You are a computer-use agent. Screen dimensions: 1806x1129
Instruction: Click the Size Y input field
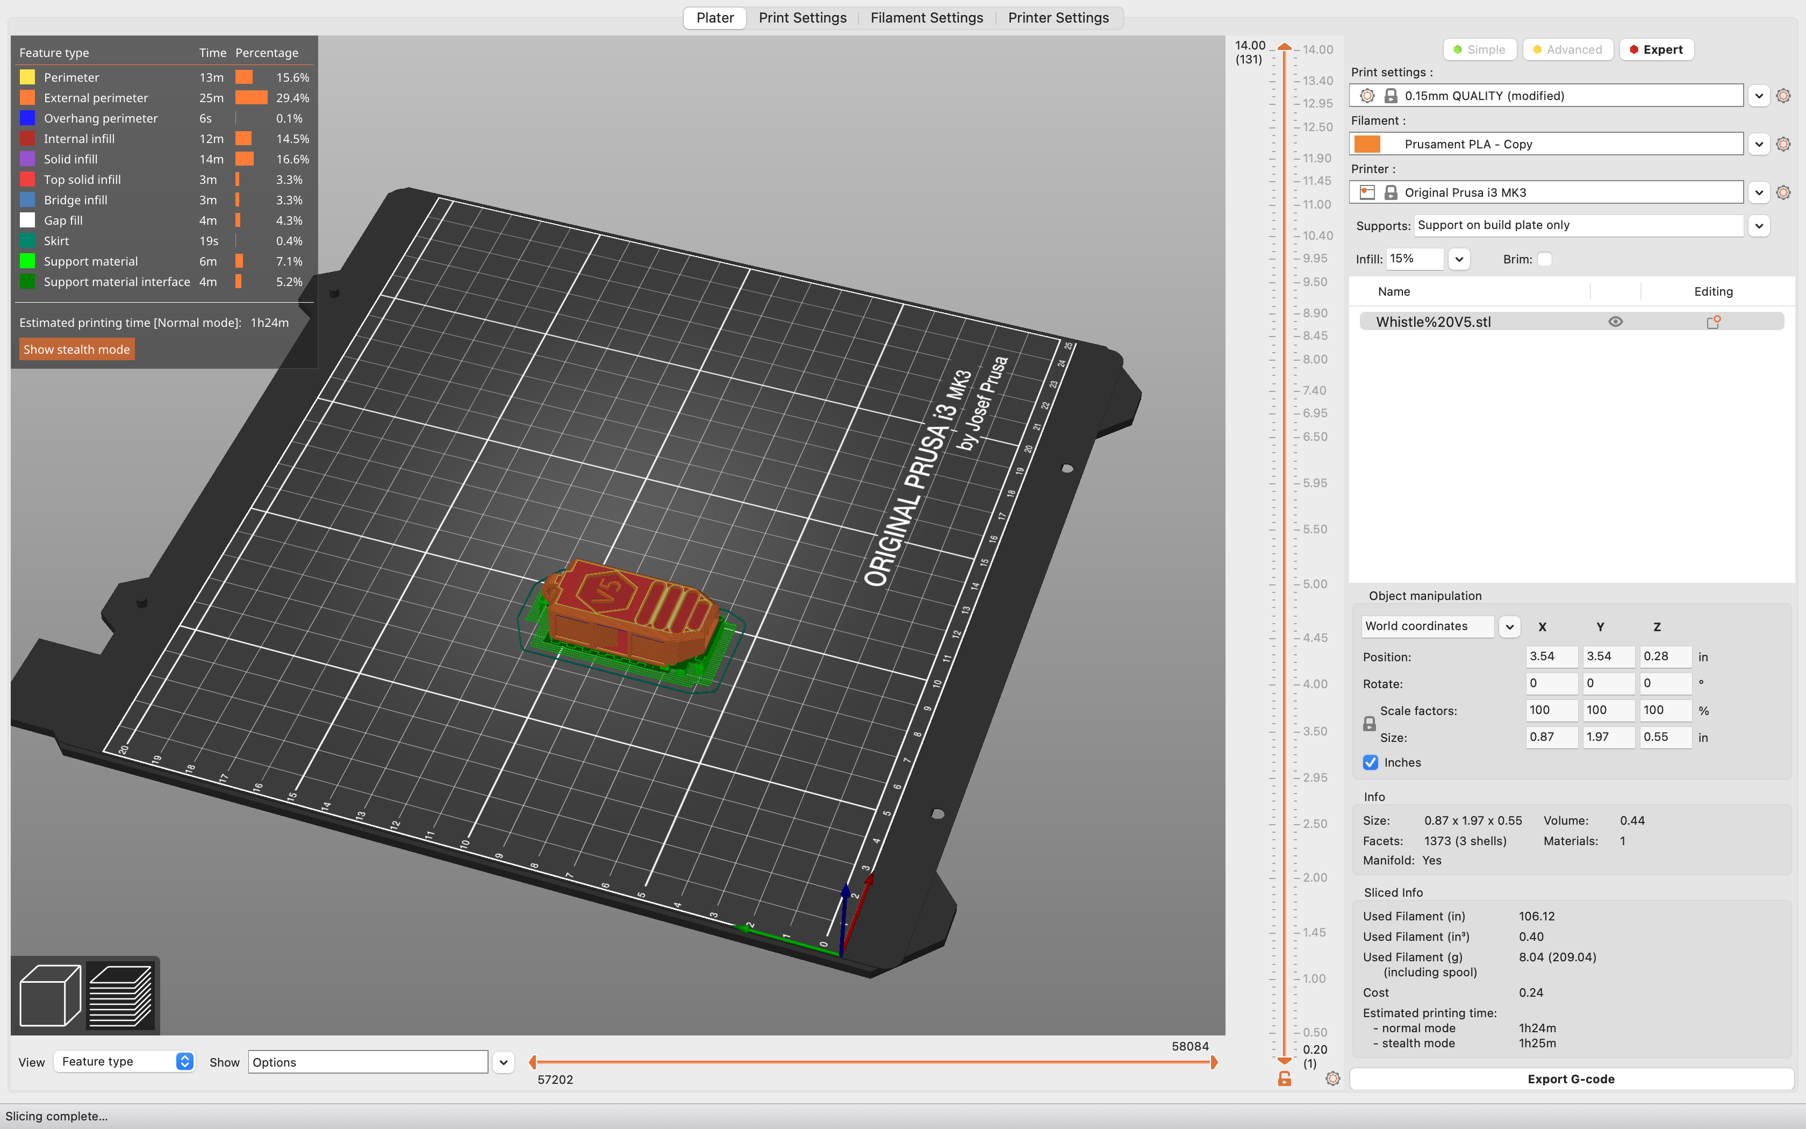[1608, 737]
